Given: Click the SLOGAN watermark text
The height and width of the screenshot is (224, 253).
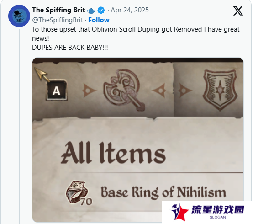Looking at the screenshot, I should click(x=218, y=217).
